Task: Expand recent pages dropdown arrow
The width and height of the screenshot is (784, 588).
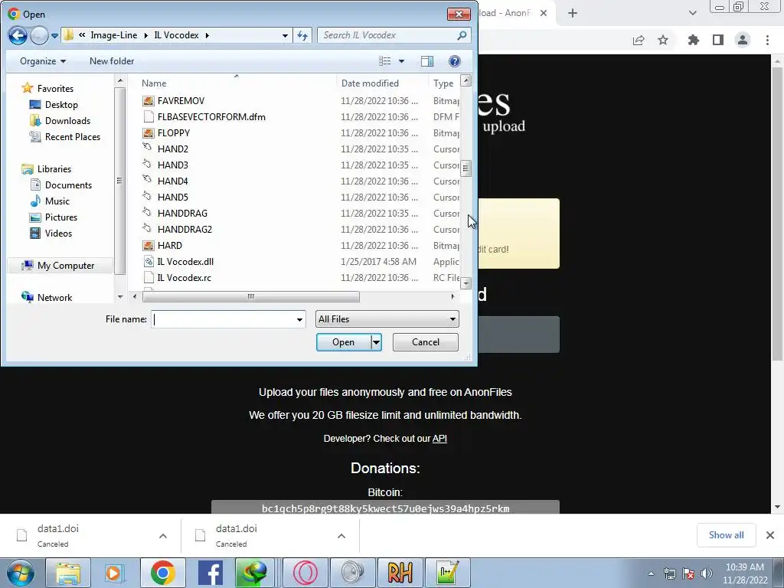Action: 54,35
